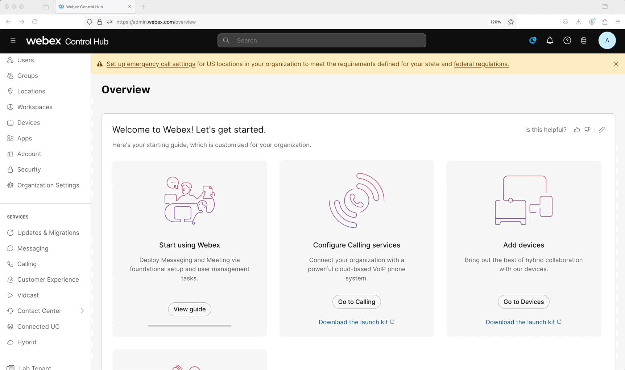625x370 pixels.
Task: Click the Go to Devices button
Action: pyautogui.click(x=523, y=302)
